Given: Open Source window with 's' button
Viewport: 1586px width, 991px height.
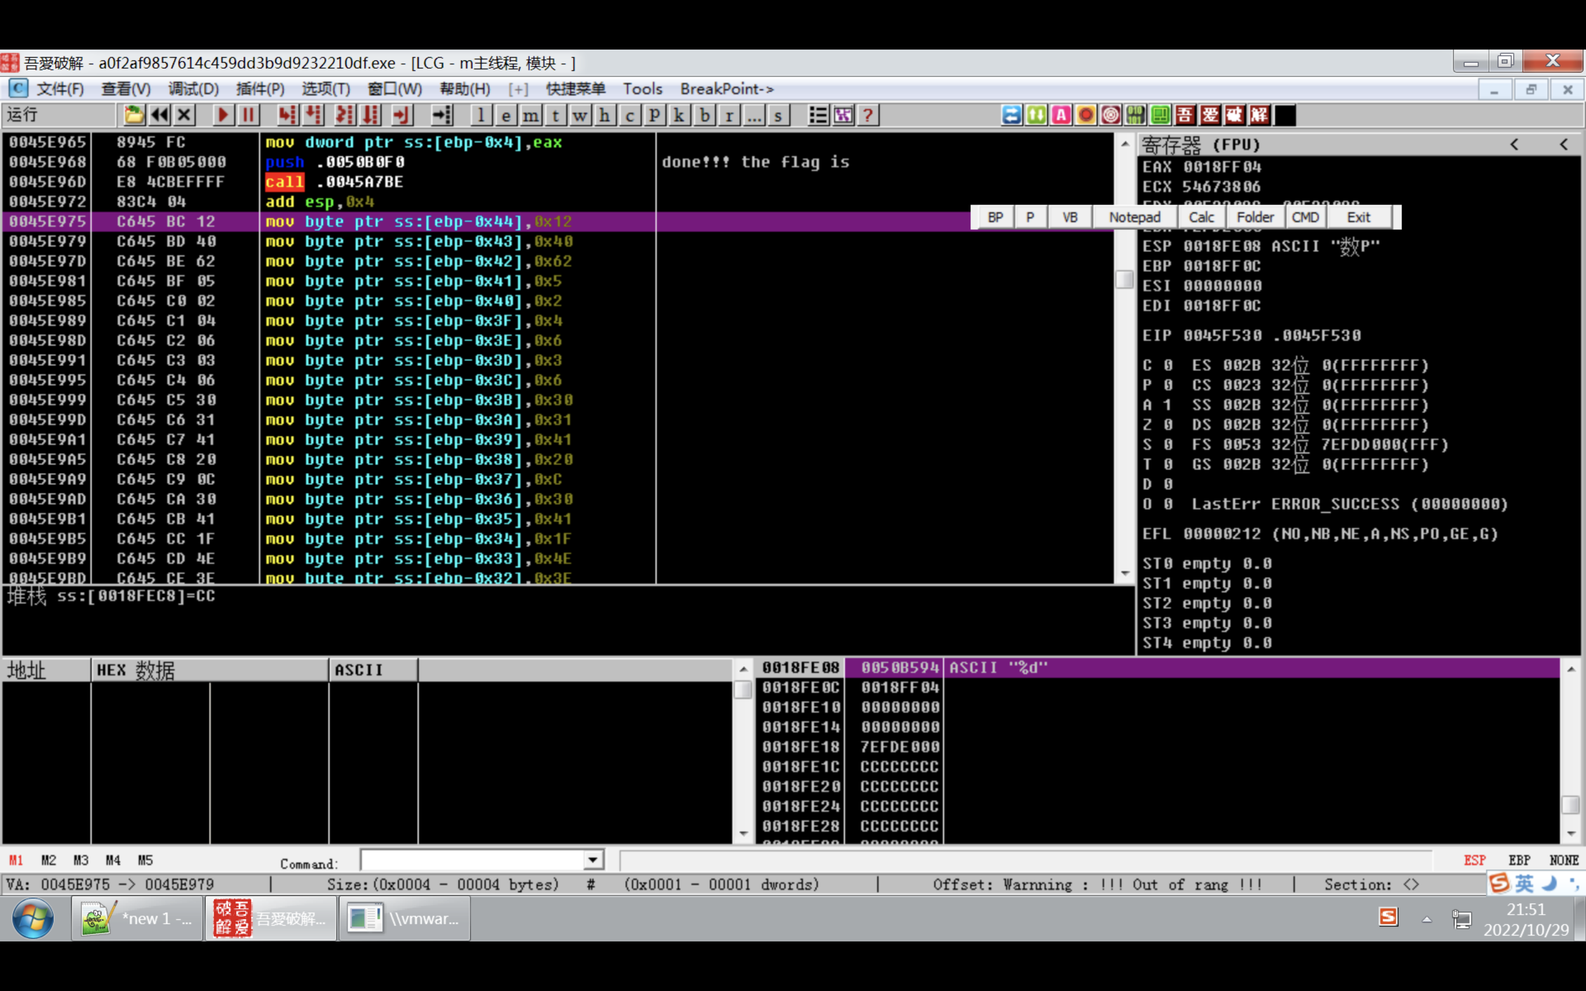Looking at the screenshot, I should [778, 116].
